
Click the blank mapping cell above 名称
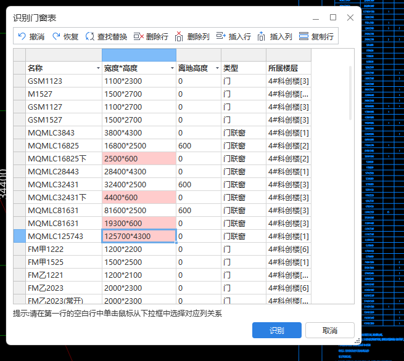[64, 55]
